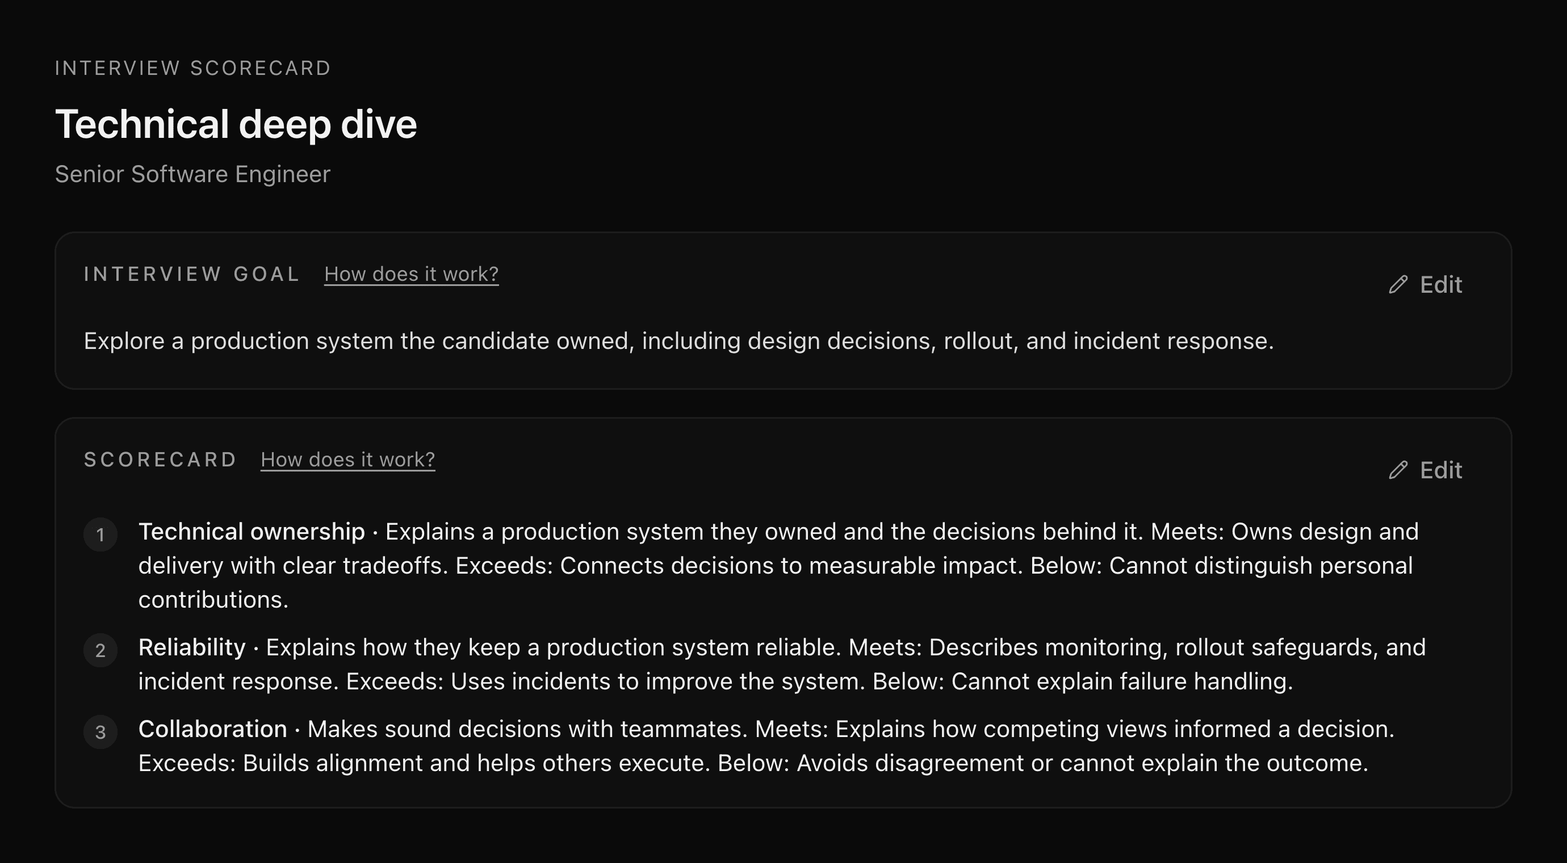Click the INTERVIEW GOAL section heading
This screenshot has width=1567, height=863.
coord(192,274)
